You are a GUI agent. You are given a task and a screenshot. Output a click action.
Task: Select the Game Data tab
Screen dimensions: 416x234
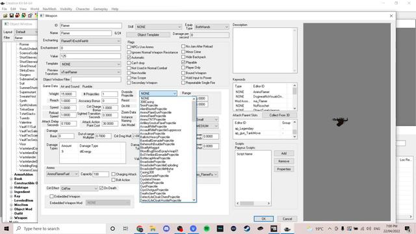50,86
